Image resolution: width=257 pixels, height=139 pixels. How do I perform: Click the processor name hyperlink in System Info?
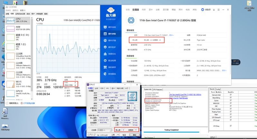pyautogui.click(x=185, y=95)
